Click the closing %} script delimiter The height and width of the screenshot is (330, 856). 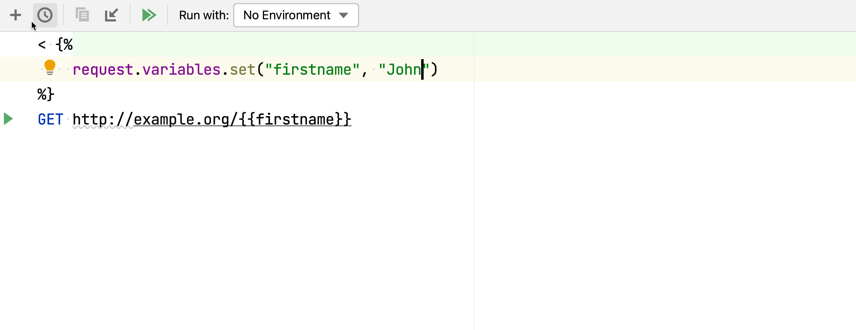[45, 94]
